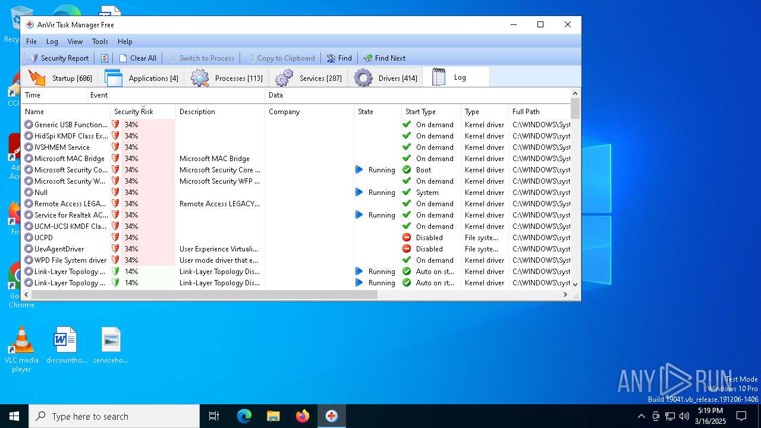Select the HidSpi KMDF Class driver row
The image size is (761, 428).
(x=296, y=136)
